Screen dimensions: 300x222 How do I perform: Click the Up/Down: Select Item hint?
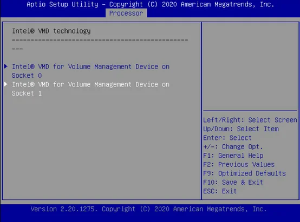pos(241,129)
